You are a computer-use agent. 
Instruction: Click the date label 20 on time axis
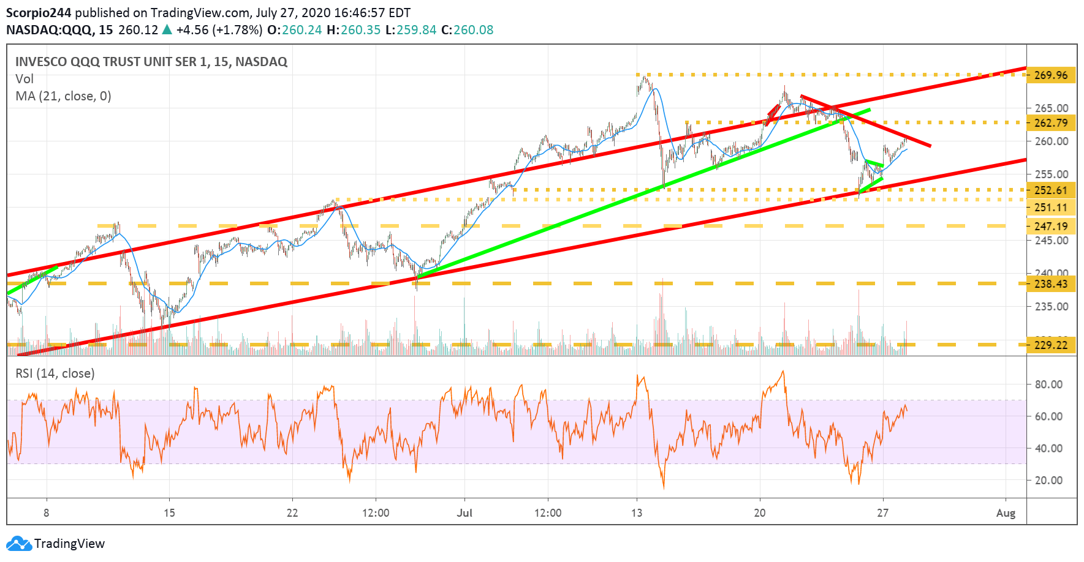click(760, 512)
